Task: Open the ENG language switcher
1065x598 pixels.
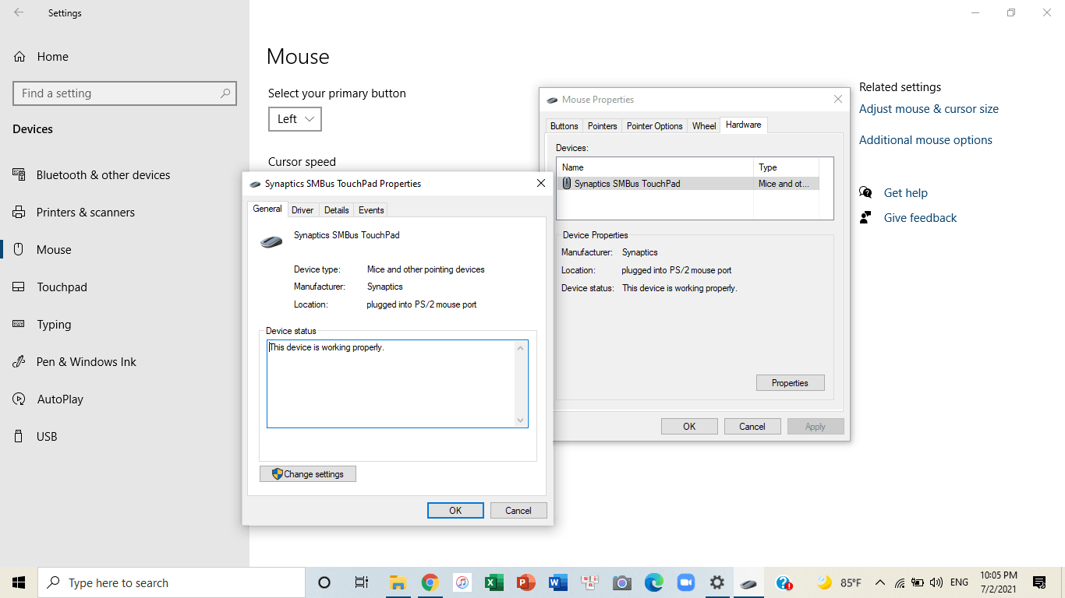Action: point(958,582)
